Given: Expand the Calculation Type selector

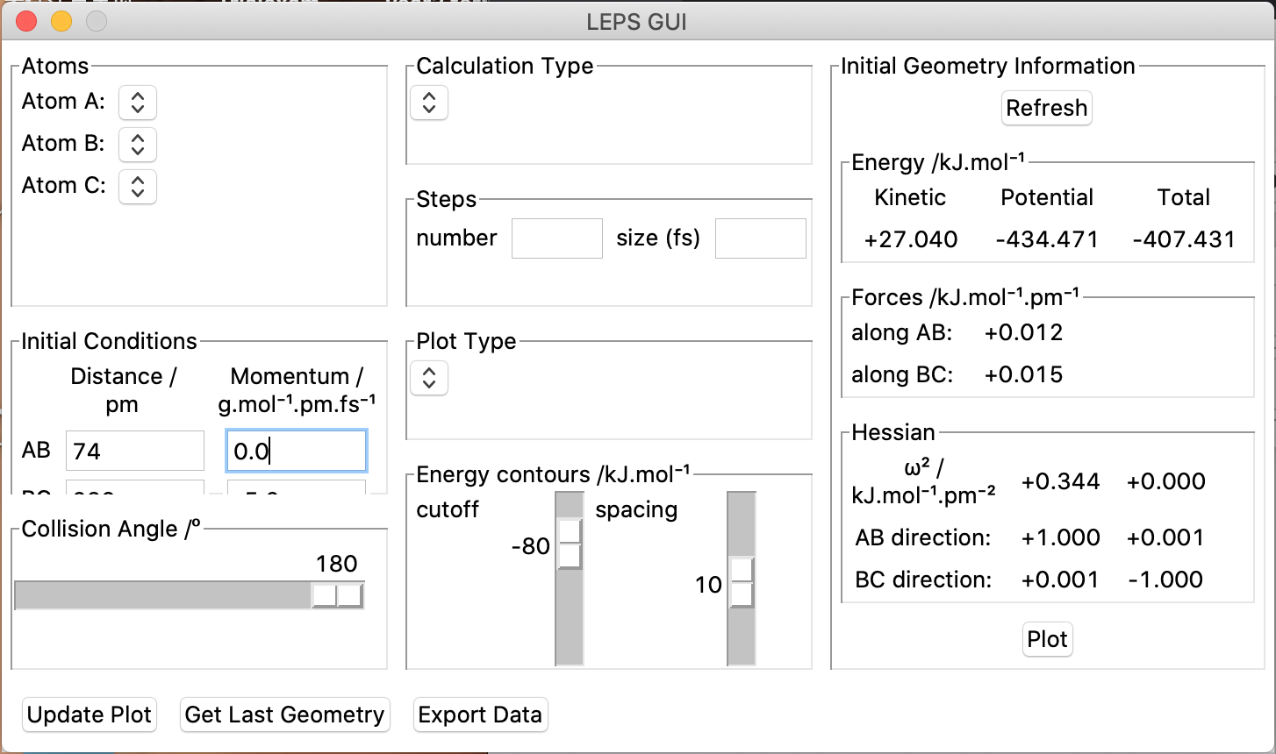Looking at the screenshot, I should pos(429,103).
